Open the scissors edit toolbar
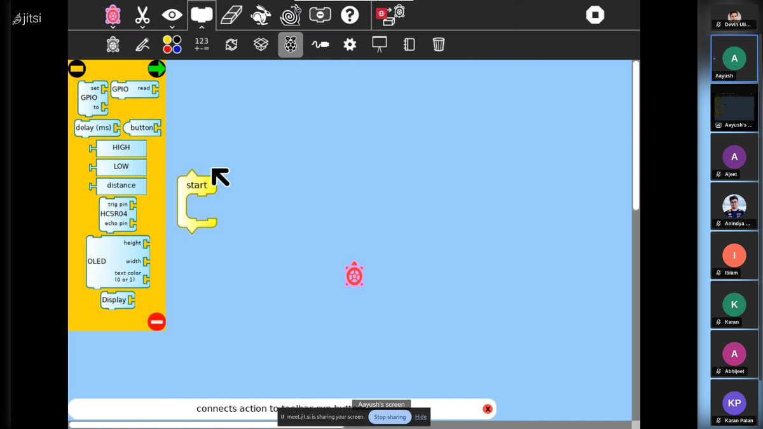The width and height of the screenshot is (763, 429). (x=142, y=15)
